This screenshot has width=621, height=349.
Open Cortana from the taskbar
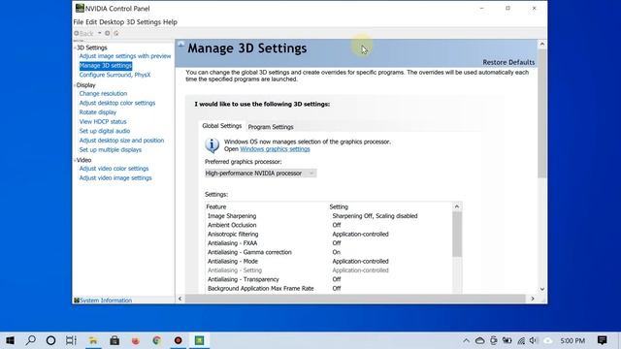[x=50, y=340]
